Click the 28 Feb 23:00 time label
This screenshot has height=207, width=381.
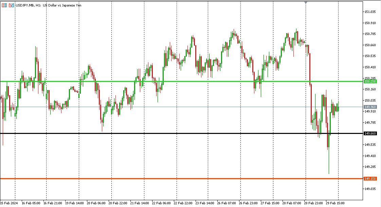313,203
